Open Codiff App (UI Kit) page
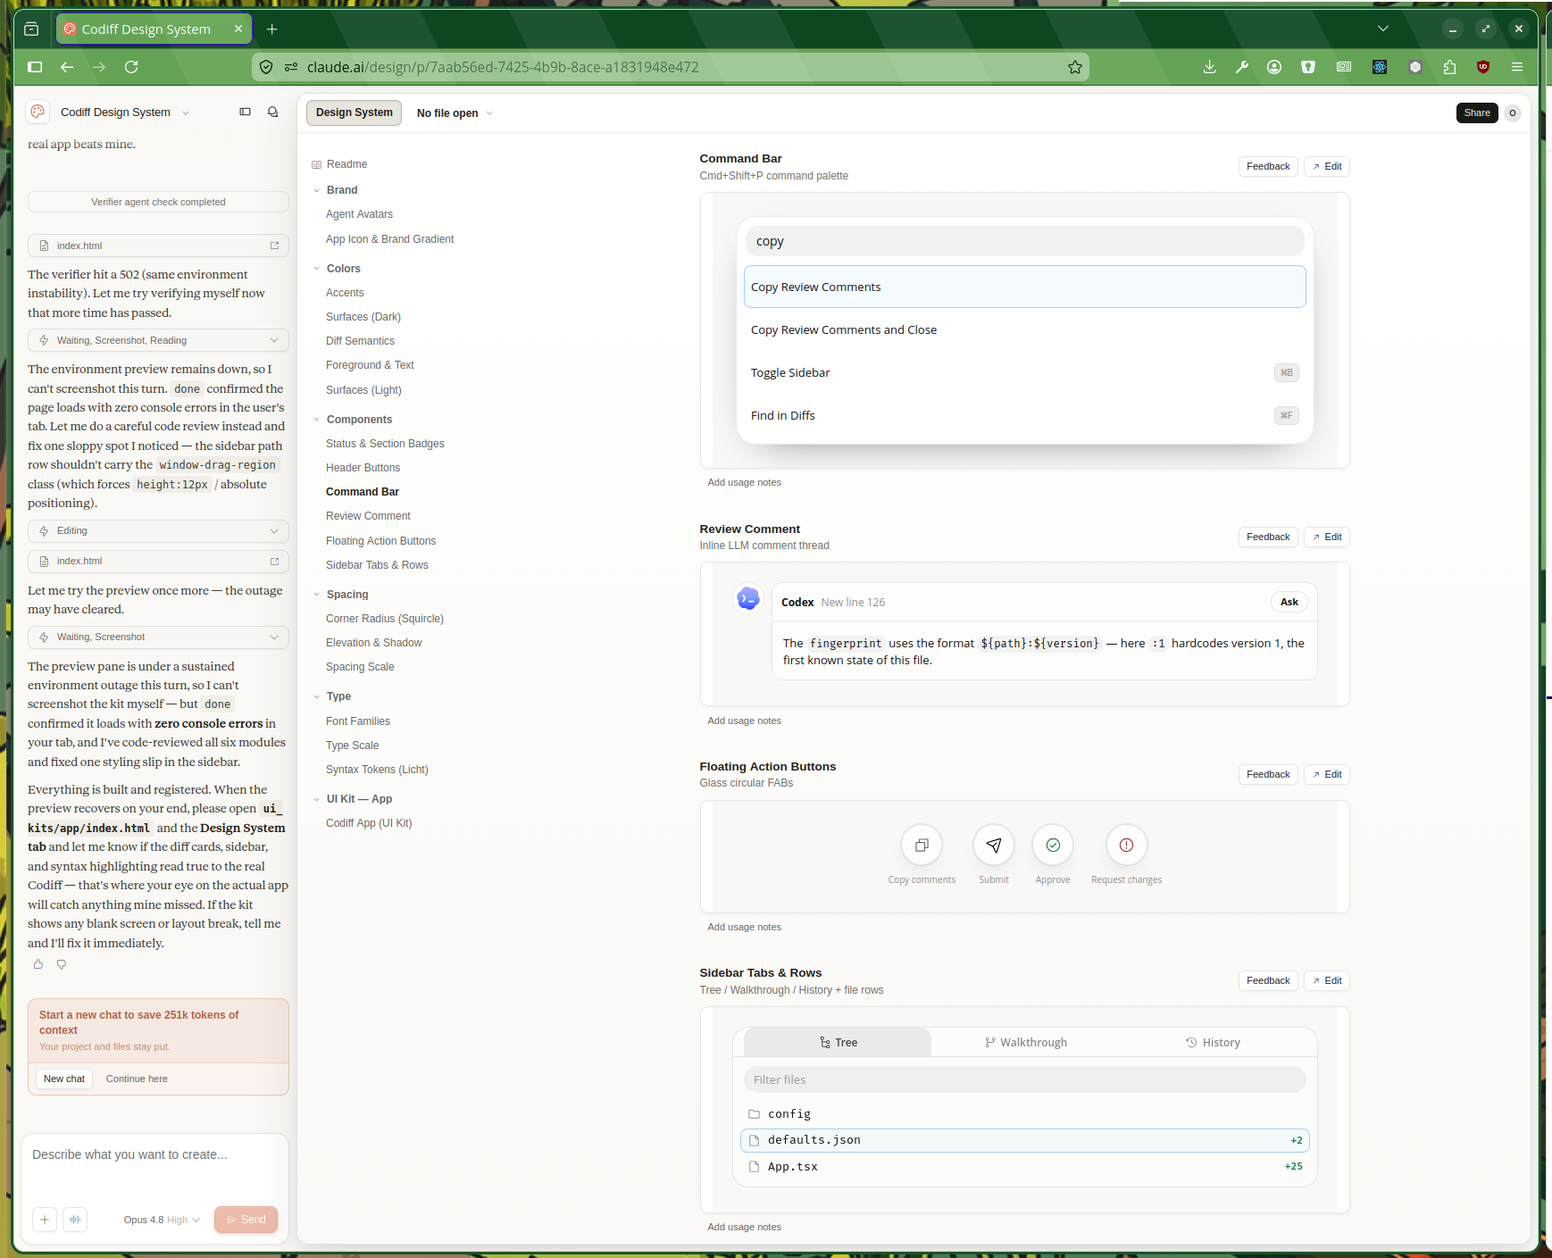1552x1258 pixels. tap(369, 823)
